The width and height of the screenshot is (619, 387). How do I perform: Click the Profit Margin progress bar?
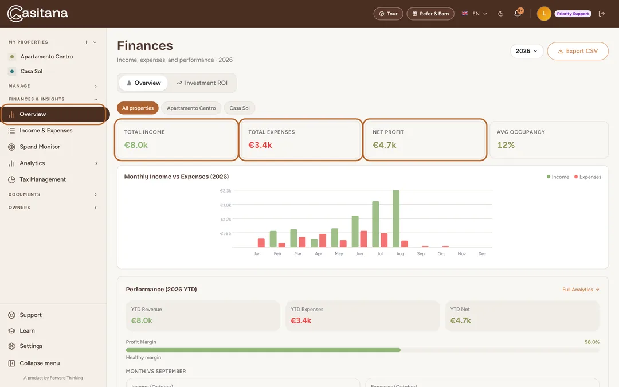(362, 350)
